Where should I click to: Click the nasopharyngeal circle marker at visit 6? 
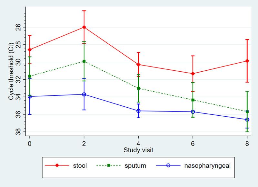(x=193, y=112)
